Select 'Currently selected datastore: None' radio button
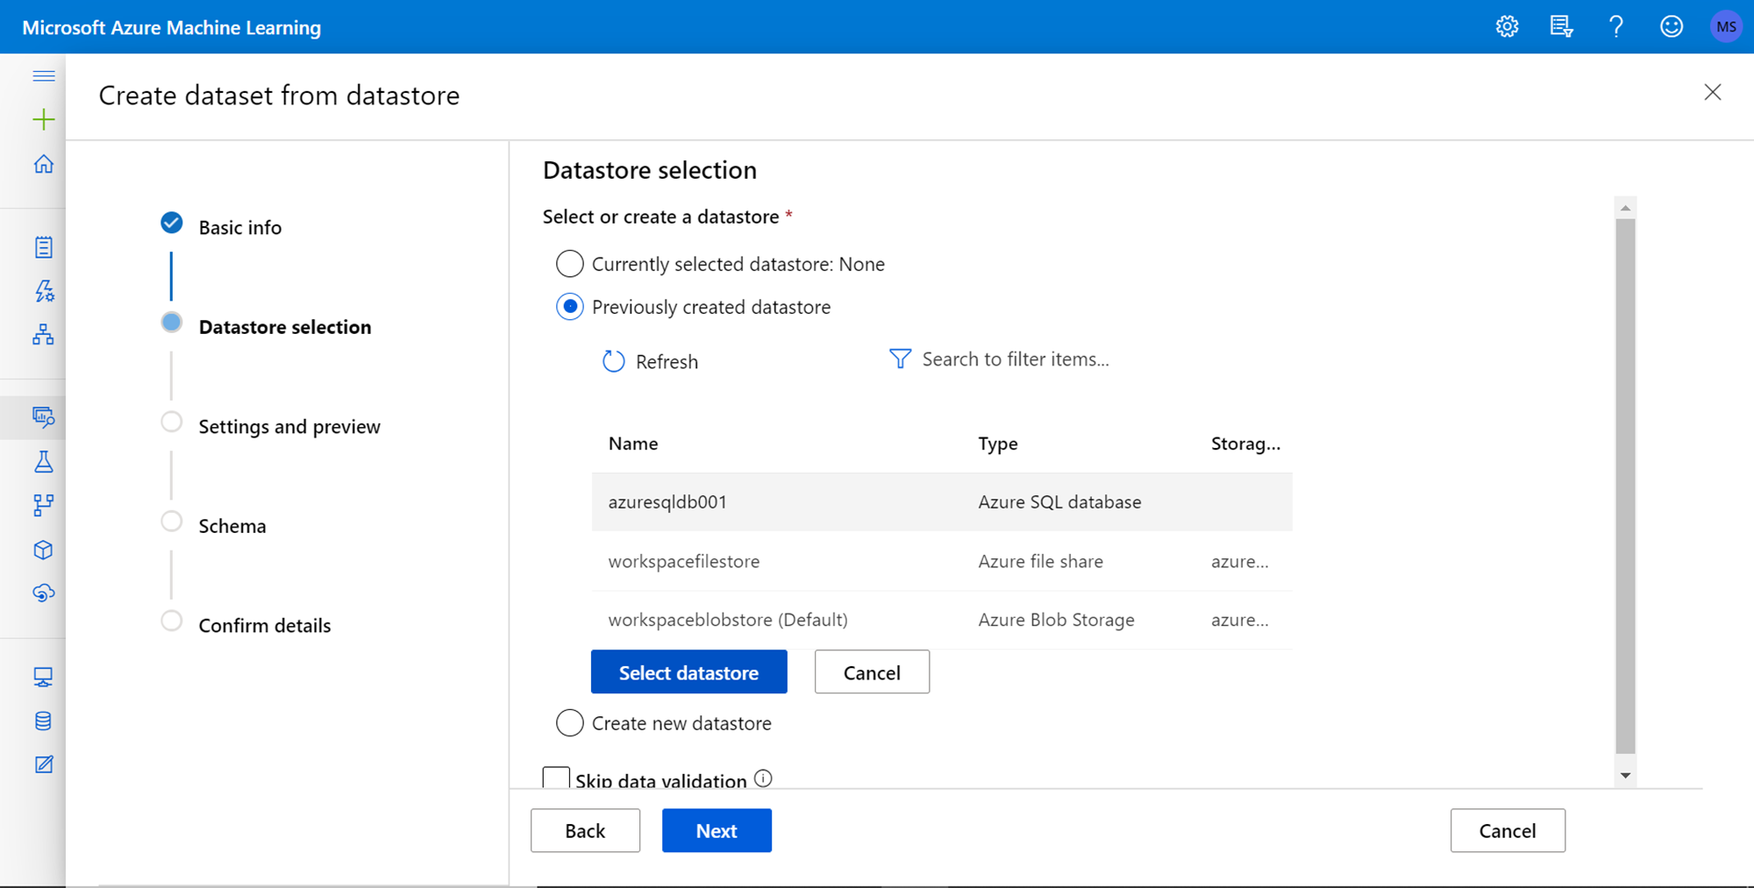Screen dimensions: 1754x888 tap(570, 264)
